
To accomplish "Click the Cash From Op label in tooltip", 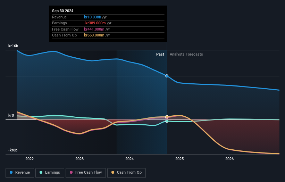I will coord(64,35).
